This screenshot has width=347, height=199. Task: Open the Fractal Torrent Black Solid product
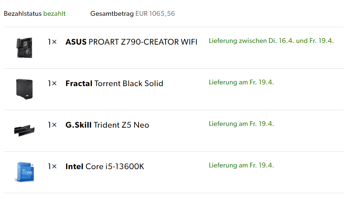114,84
